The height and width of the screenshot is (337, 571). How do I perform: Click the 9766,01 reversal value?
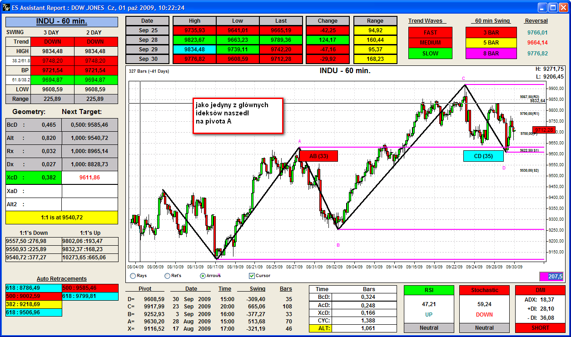point(537,32)
